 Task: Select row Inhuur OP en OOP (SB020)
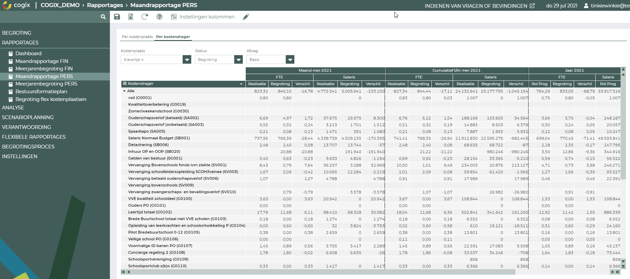(371, 151)
